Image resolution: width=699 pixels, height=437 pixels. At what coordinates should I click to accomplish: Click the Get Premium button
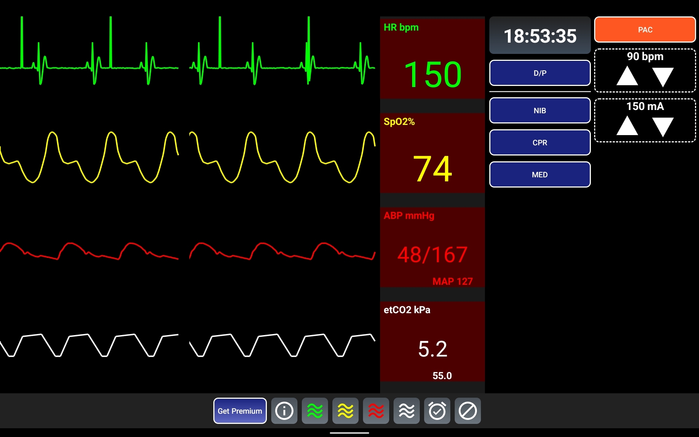240,411
